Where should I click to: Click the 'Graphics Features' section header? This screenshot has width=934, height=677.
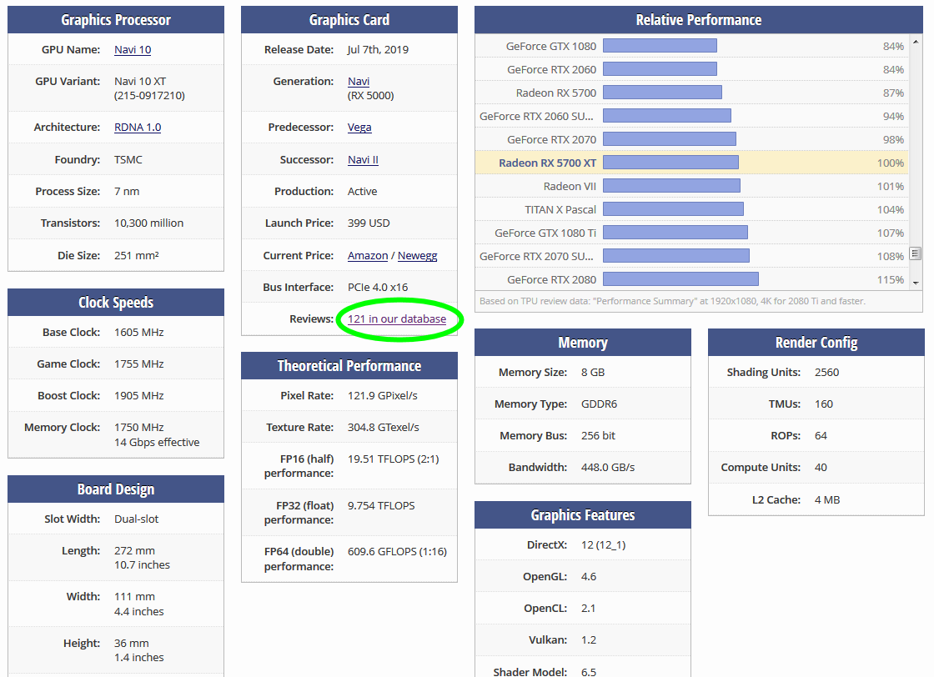(583, 515)
